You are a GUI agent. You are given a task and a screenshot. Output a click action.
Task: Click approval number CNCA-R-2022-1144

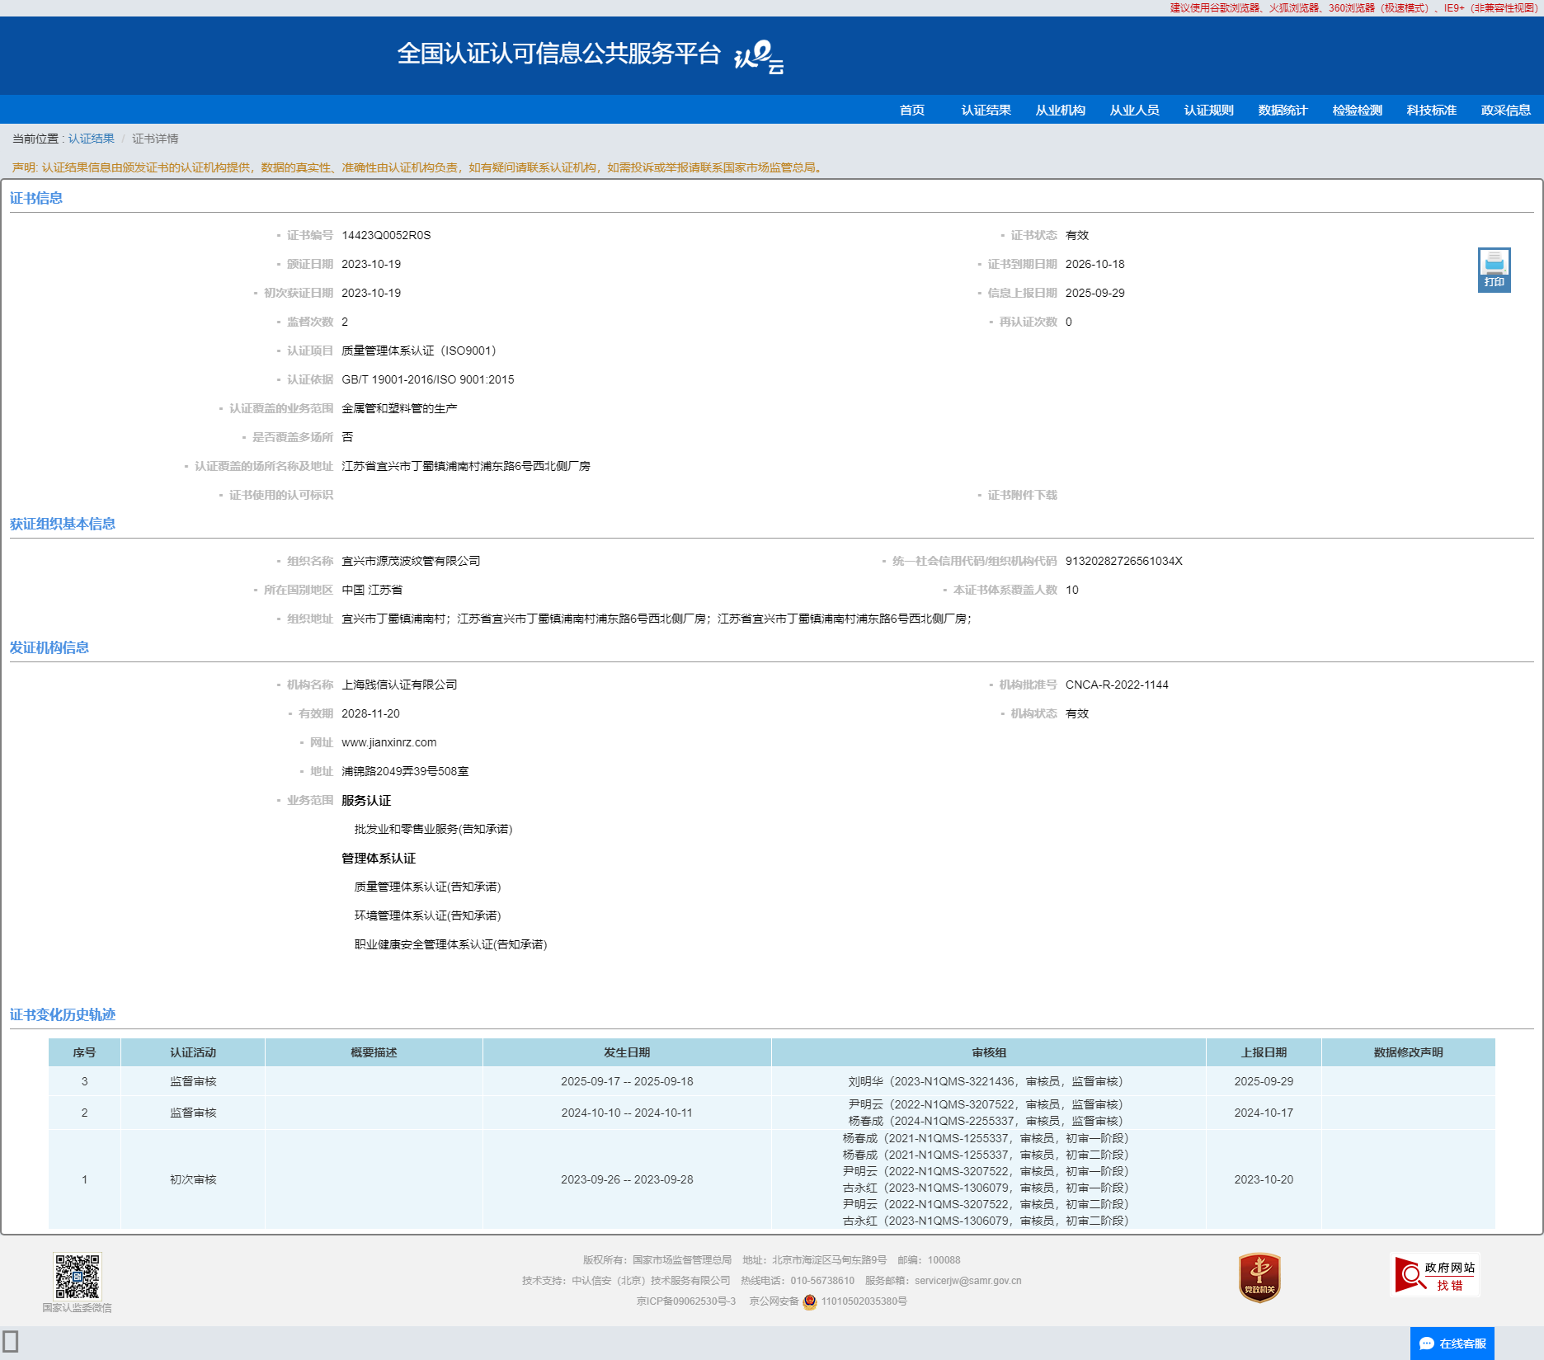tap(1117, 685)
